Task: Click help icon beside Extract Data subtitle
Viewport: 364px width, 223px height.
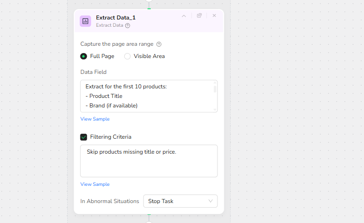Action: (x=128, y=25)
